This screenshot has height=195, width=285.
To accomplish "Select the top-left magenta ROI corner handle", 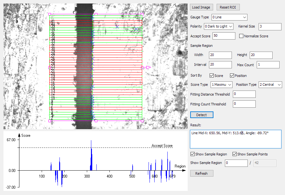I will 50,14.
